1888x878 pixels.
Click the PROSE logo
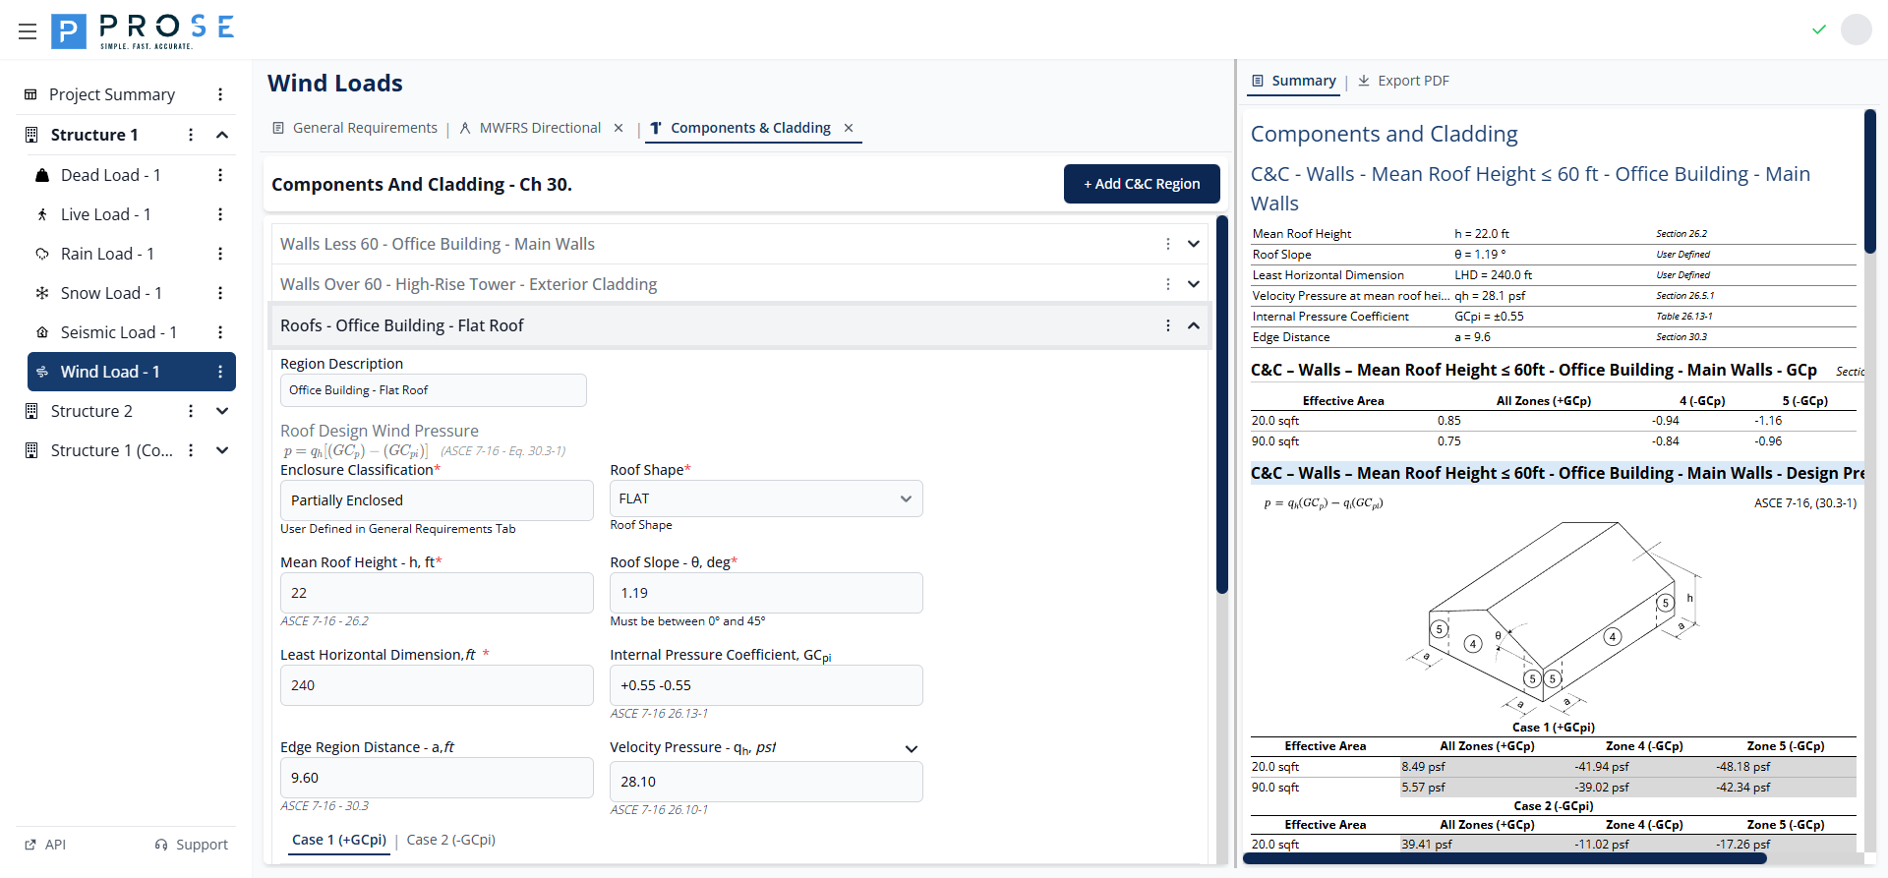point(144,31)
